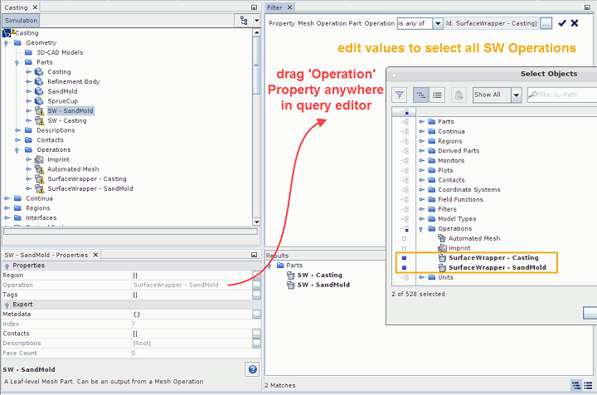Screen dimensions: 597x395
Task: Toggle the Units folder selection box
Action: [406, 278]
